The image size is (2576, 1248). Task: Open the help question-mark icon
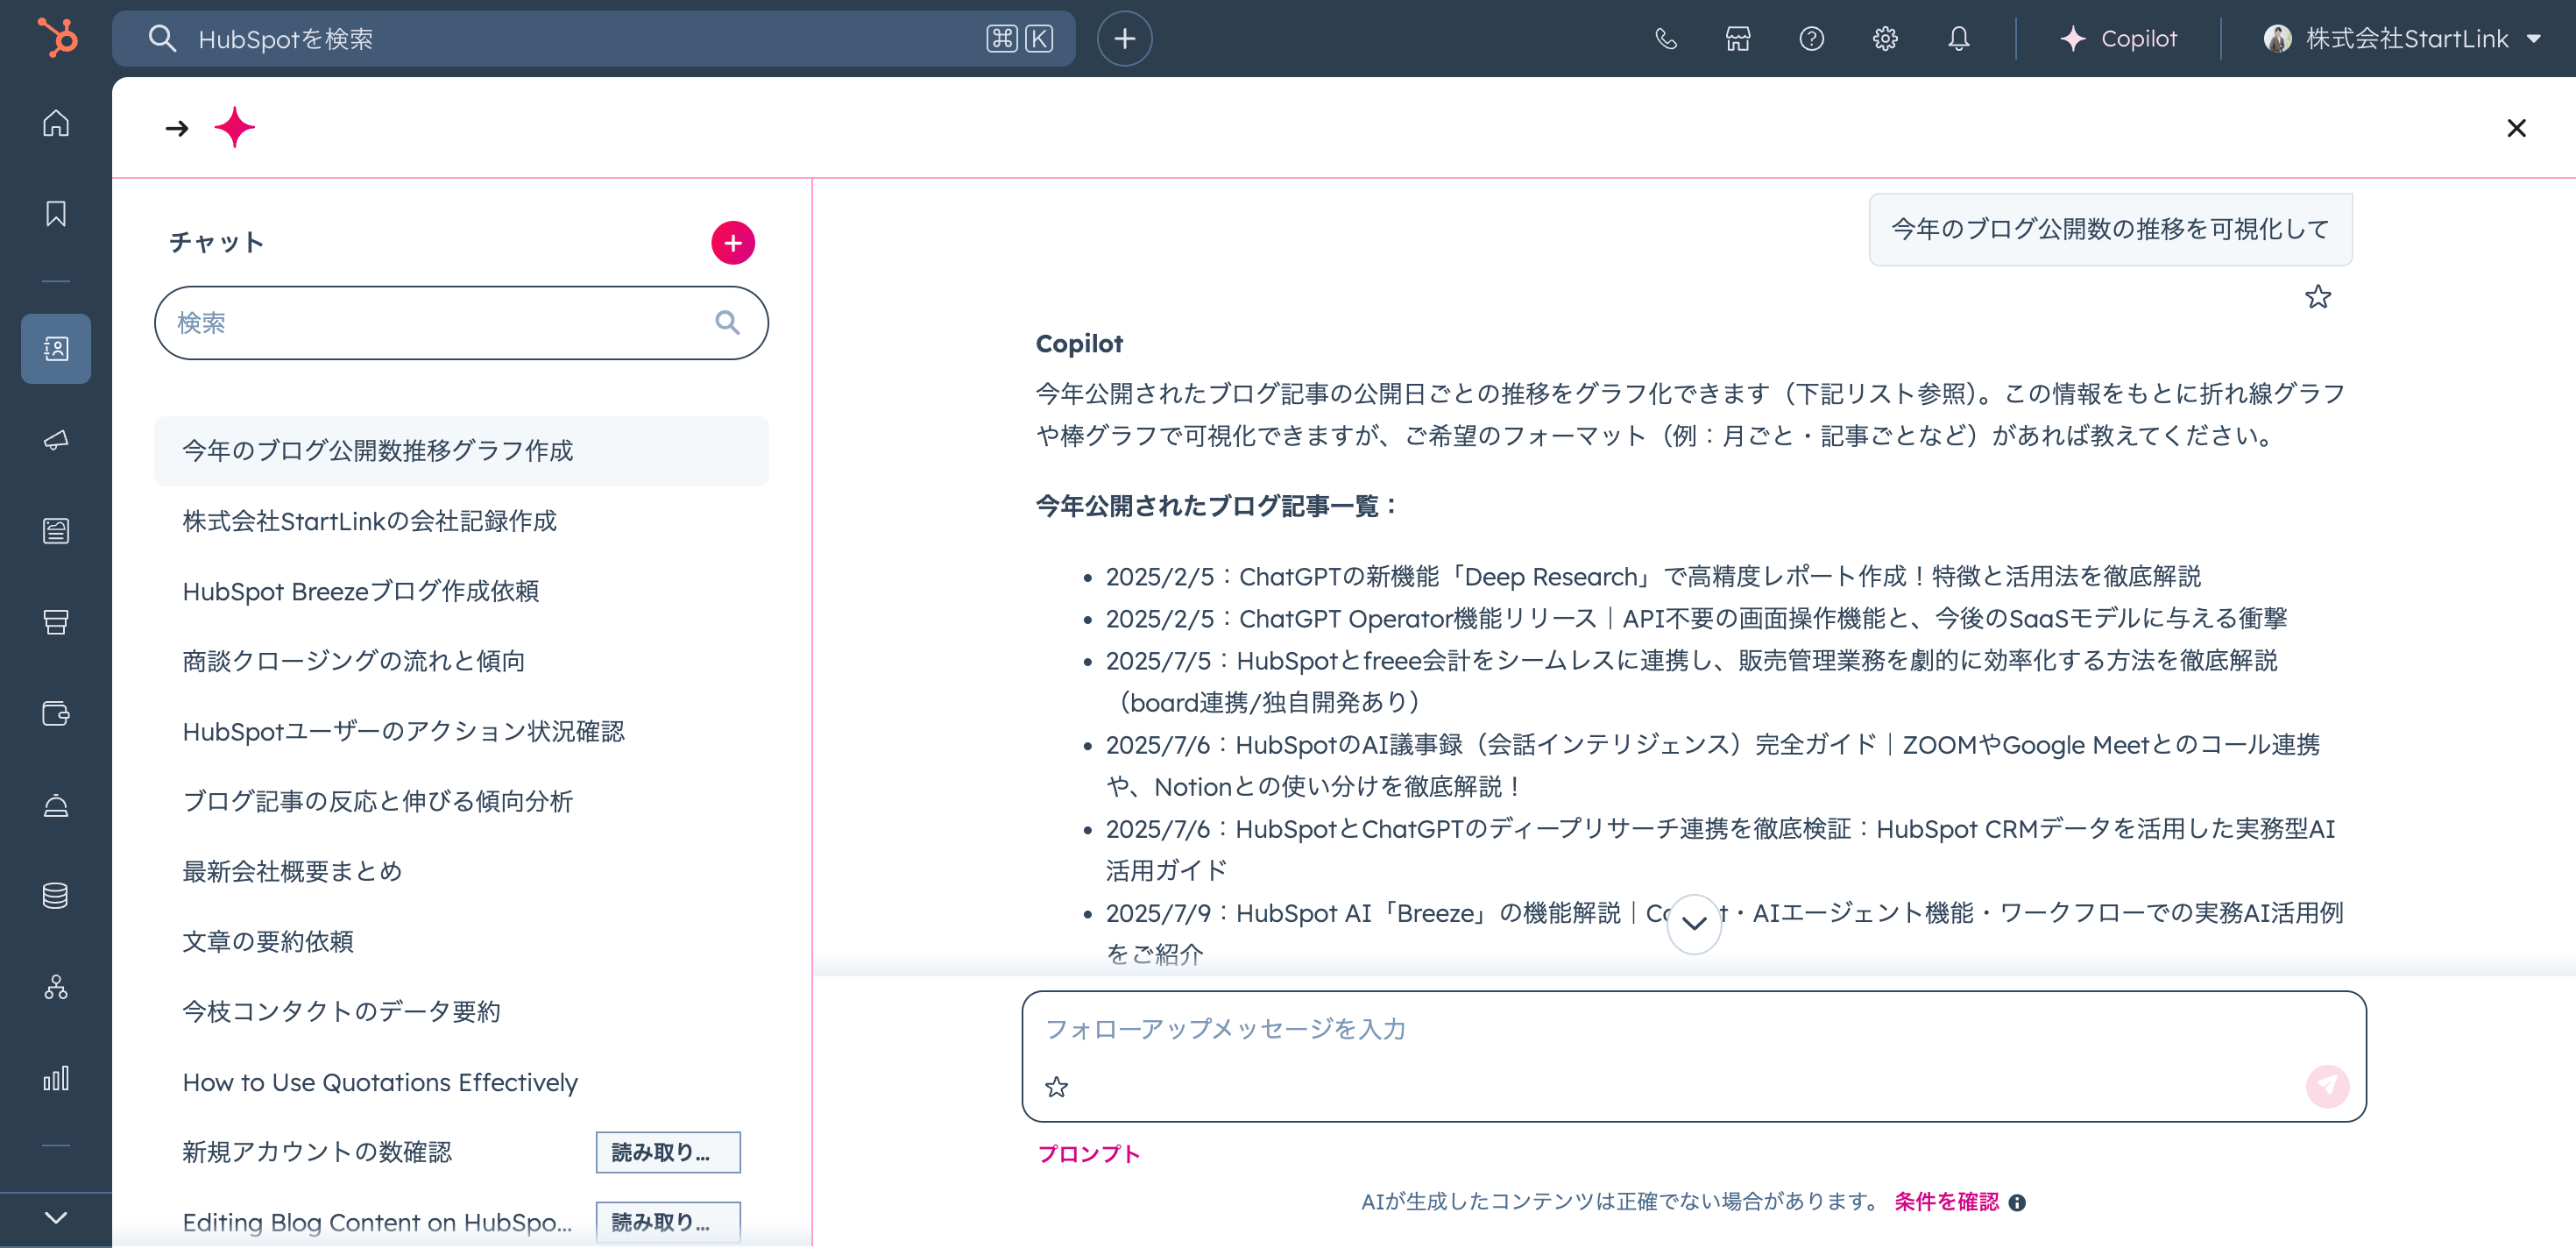pos(1811,39)
